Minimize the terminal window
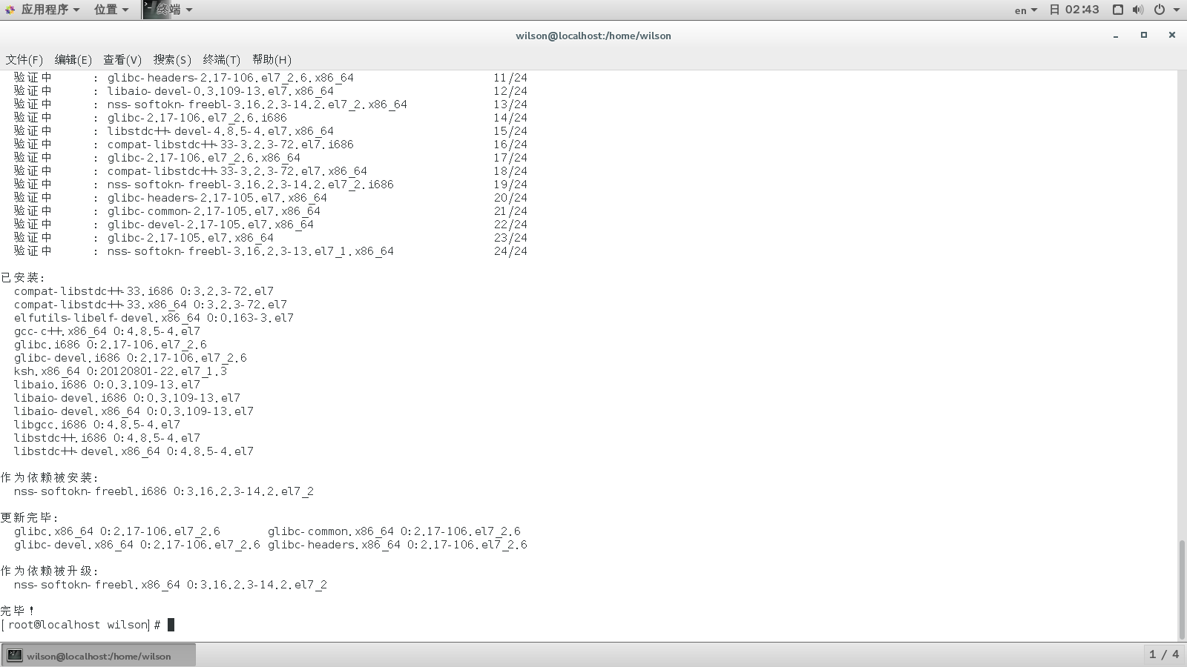The height and width of the screenshot is (667, 1187). (1115, 36)
